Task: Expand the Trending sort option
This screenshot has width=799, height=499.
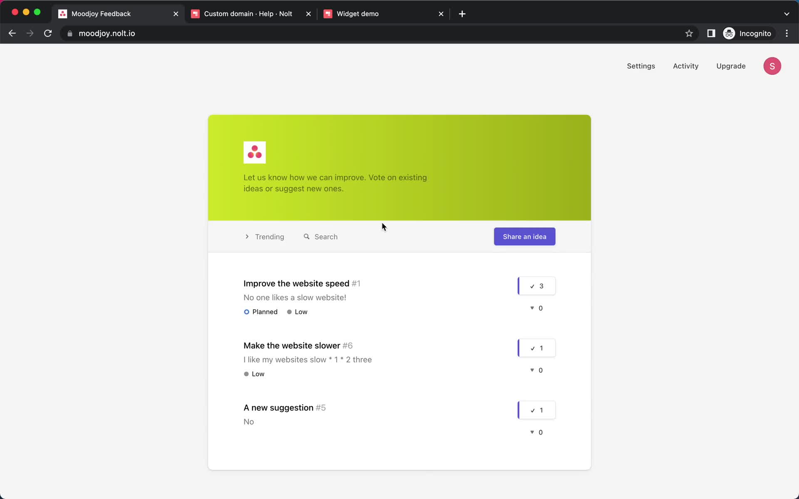Action: [264, 236]
